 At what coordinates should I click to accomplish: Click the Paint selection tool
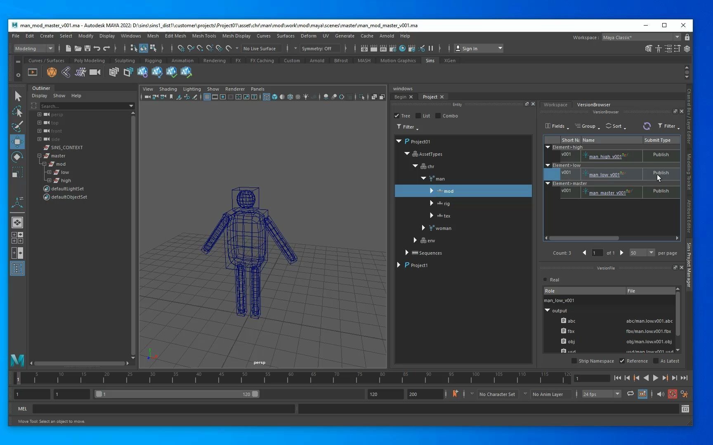point(17,126)
